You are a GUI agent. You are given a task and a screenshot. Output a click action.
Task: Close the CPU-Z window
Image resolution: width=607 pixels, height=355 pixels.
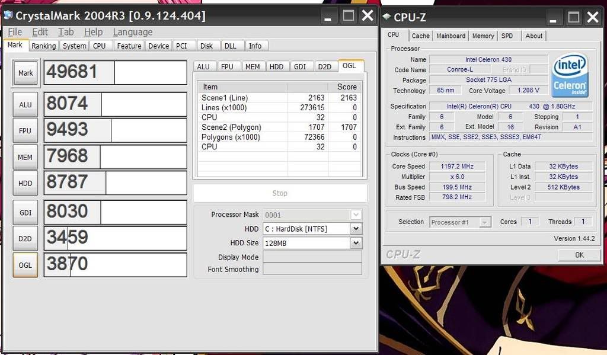click(593, 17)
